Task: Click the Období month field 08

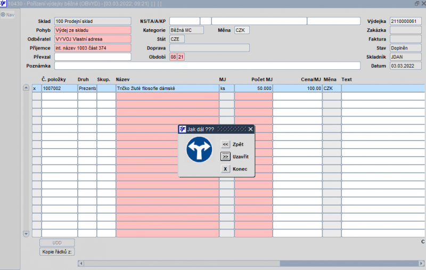Action: click(174, 57)
